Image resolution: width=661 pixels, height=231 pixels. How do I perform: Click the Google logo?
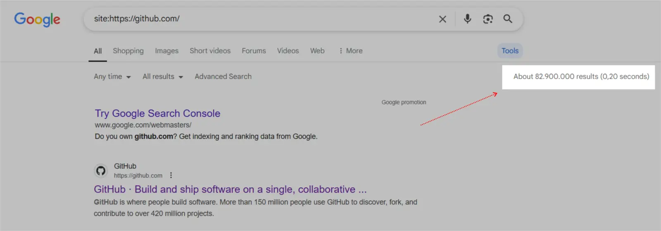[x=37, y=19]
